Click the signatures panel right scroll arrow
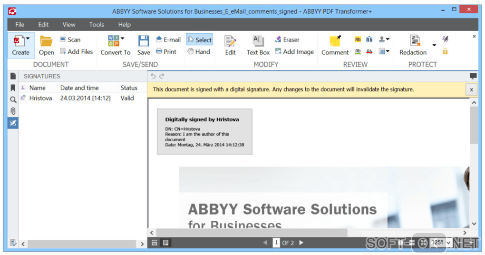This screenshot has width=485, height=255. (142, 244)
